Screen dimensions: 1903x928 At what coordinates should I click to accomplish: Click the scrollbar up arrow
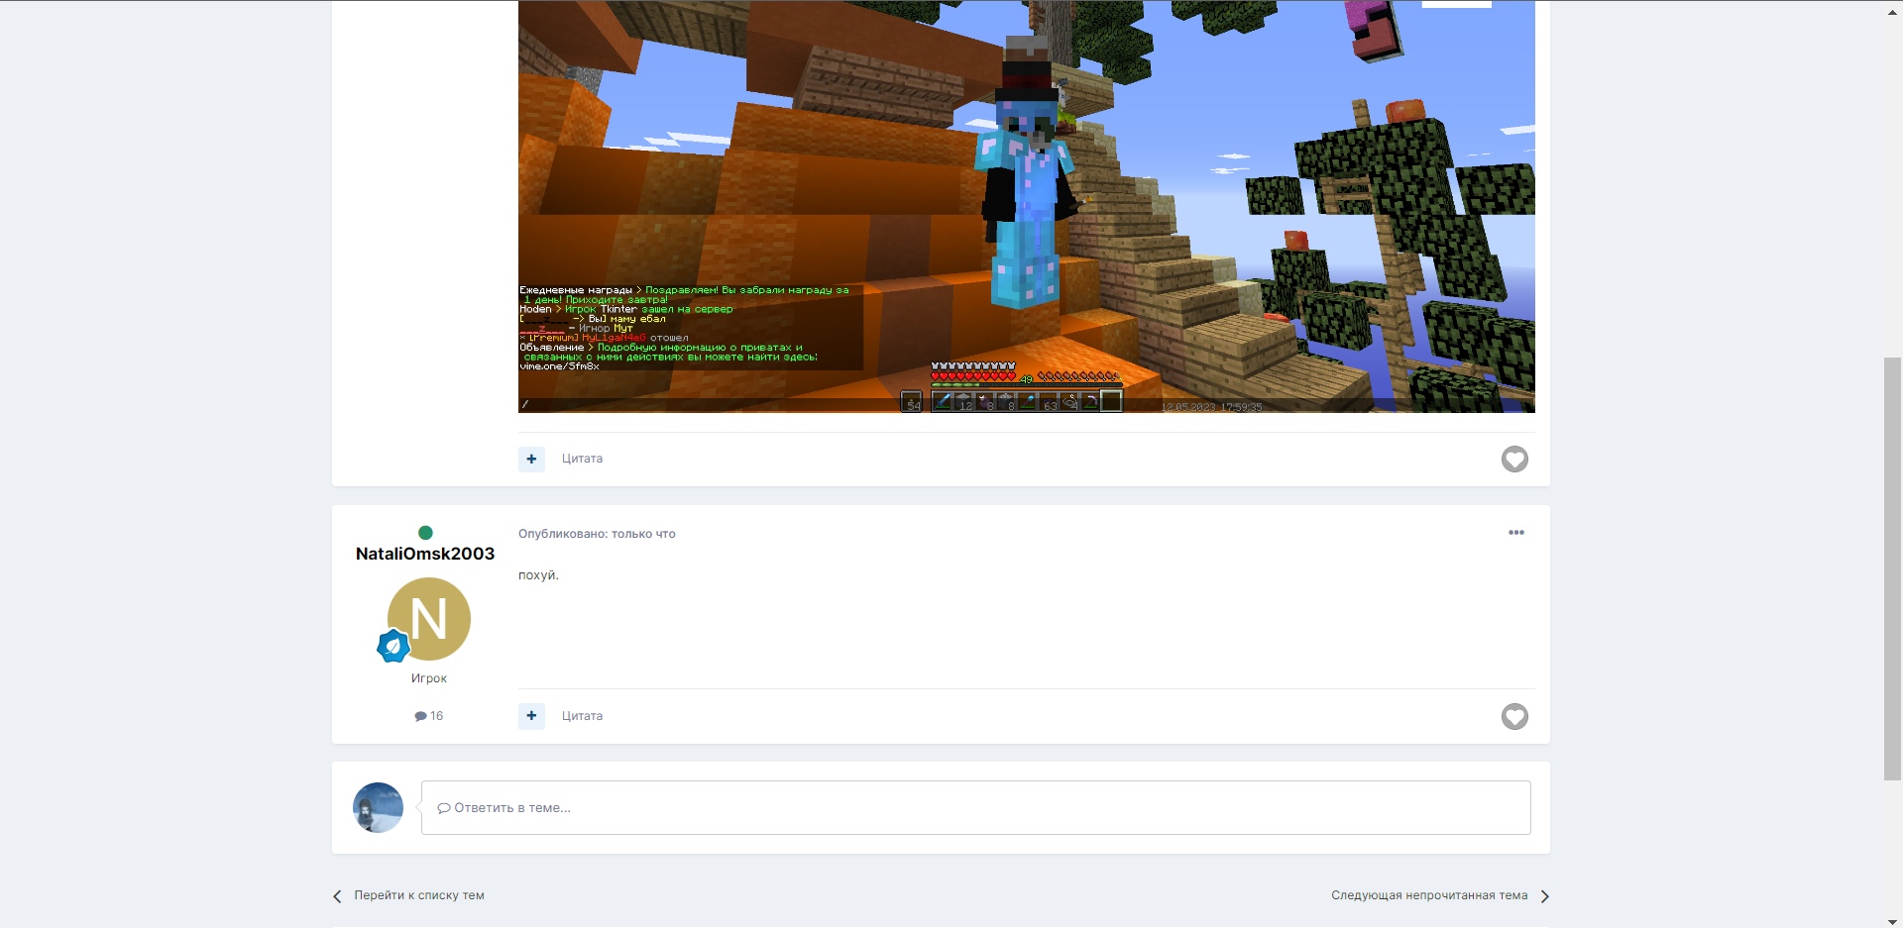point(1892,8)
